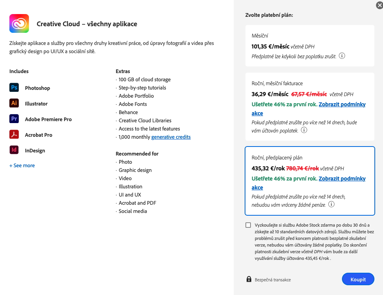Click the Illustrator app name

pyautogui.click(x=36, y=104)
